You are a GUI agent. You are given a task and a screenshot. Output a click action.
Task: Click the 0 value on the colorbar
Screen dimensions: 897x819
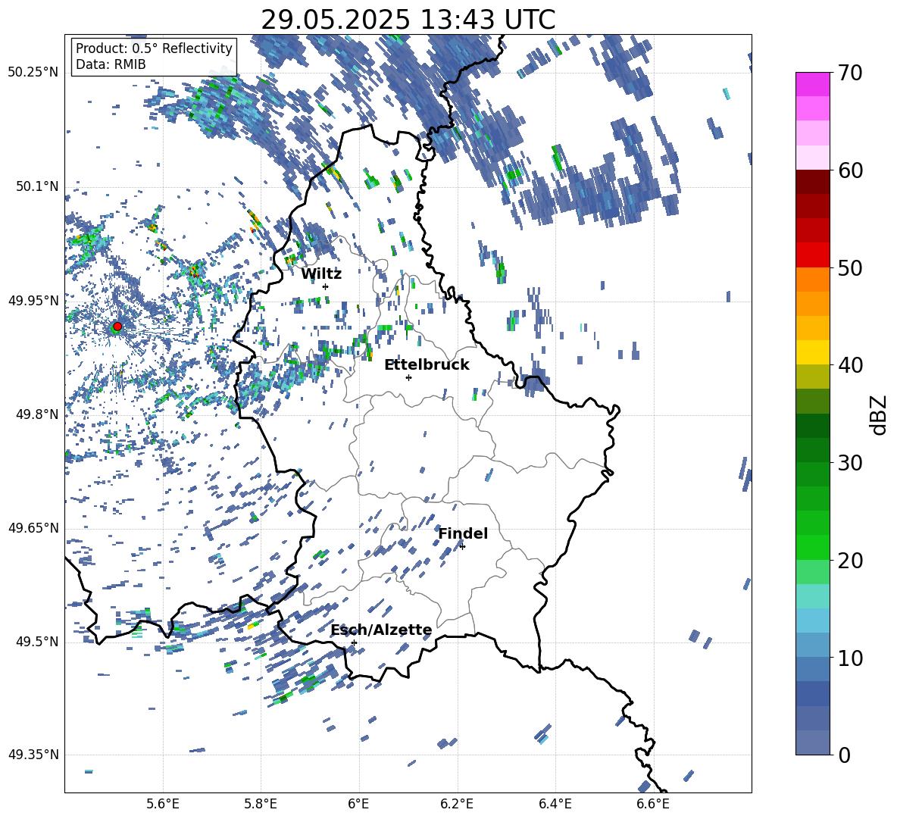click(x=844, y=755)
